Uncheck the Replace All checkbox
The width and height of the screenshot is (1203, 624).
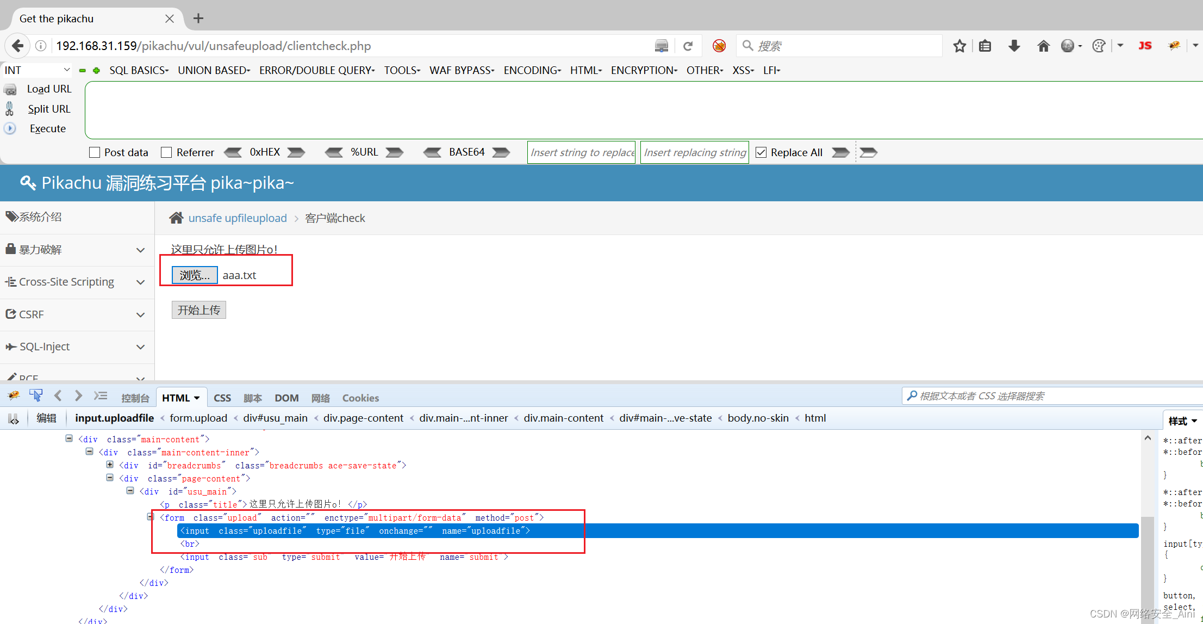[761, 152]
